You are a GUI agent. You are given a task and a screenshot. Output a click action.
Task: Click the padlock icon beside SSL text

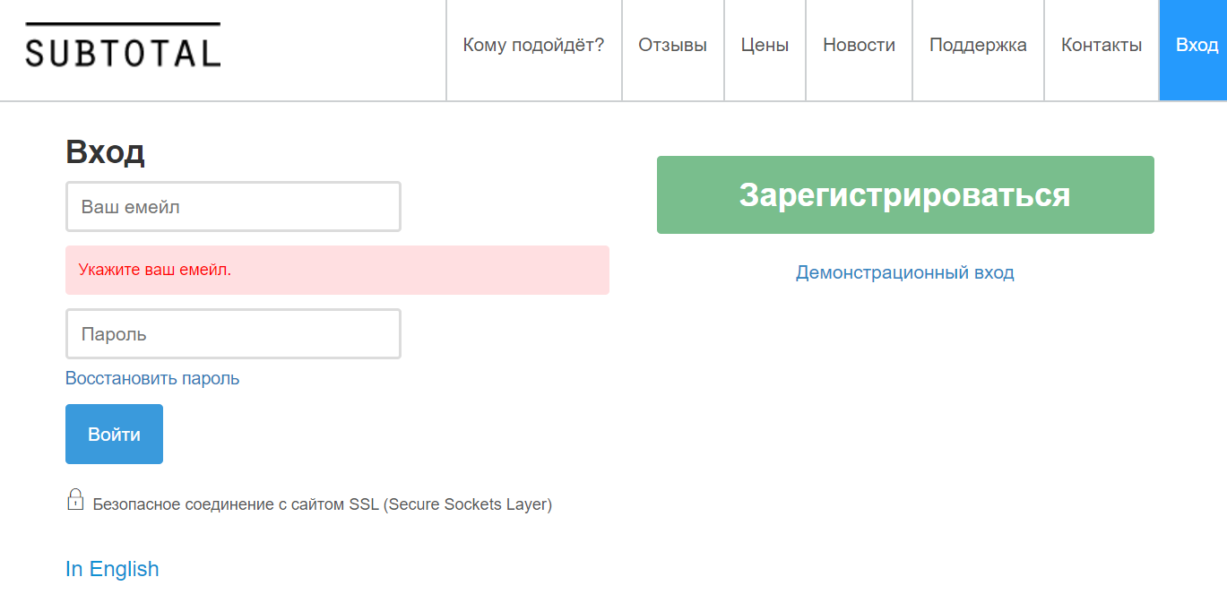click(75, 500)
